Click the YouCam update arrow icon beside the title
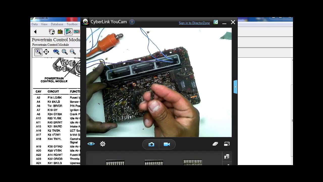323x182 pixels. [x=132, y=22]
